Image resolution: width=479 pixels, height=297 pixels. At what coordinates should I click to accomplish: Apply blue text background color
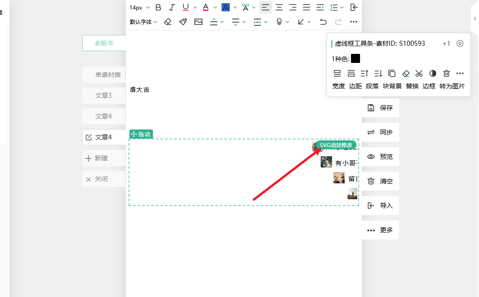pos(226,7)
